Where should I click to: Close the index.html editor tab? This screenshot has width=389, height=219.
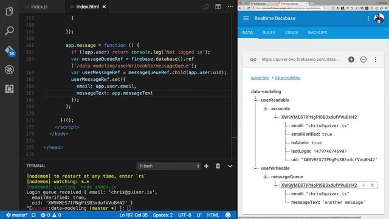(x=104, y=7)
